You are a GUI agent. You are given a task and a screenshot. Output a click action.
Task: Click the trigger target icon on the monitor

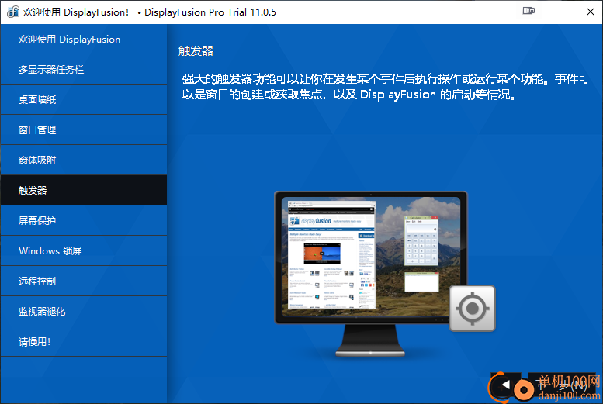(x=473, y=309)
